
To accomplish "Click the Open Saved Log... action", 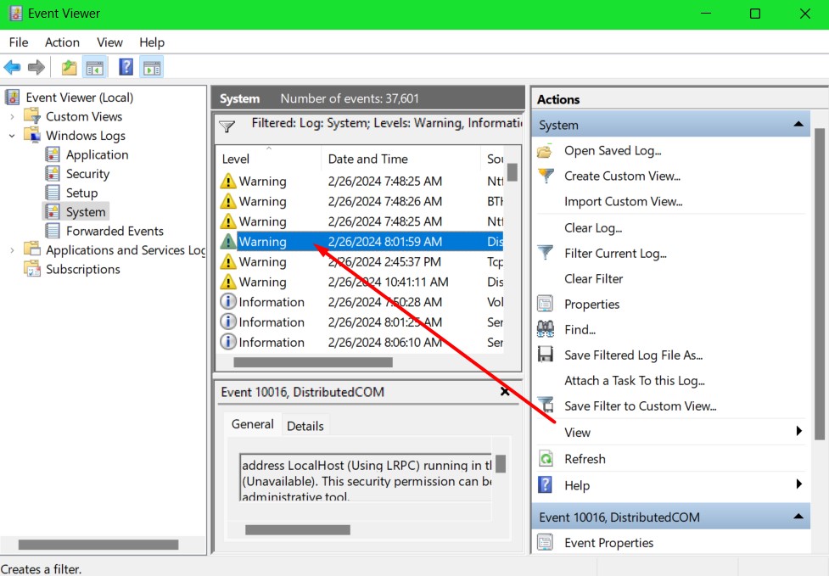I will (613, 151).
